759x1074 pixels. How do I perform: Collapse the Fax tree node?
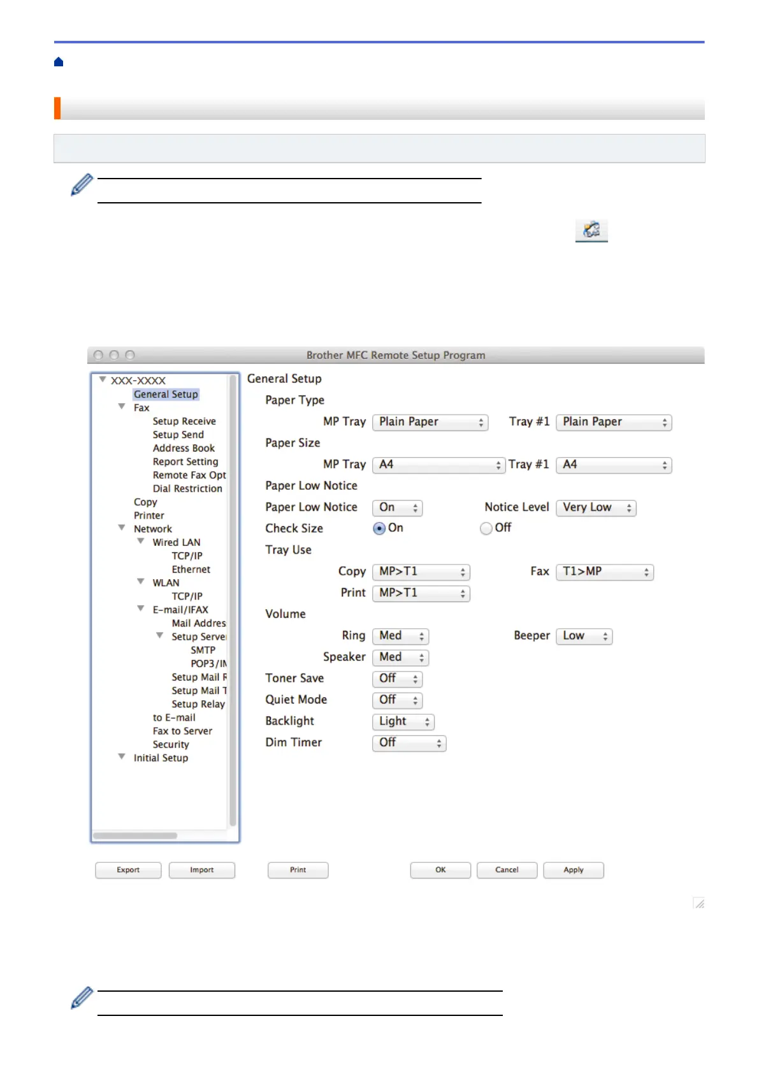tap(121, 406)
